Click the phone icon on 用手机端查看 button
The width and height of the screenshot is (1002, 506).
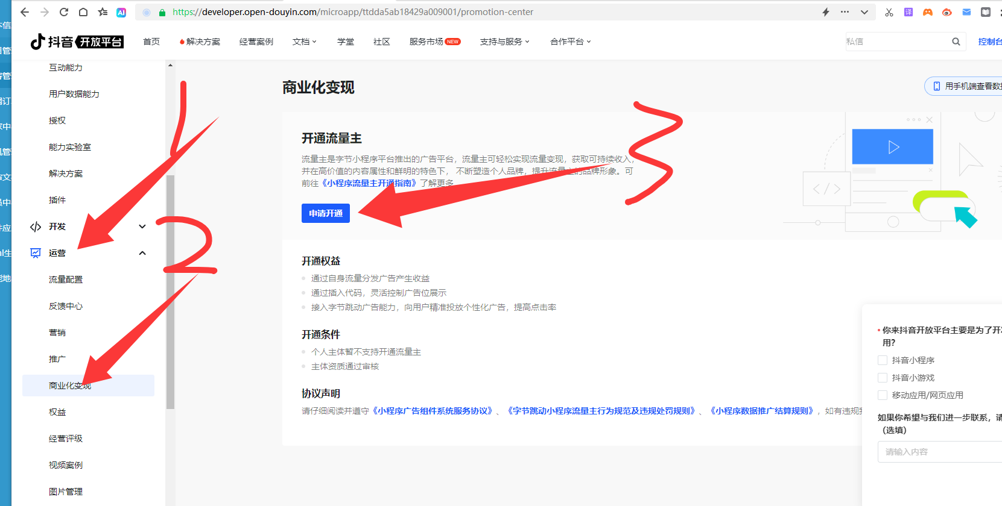click(937, 86)
